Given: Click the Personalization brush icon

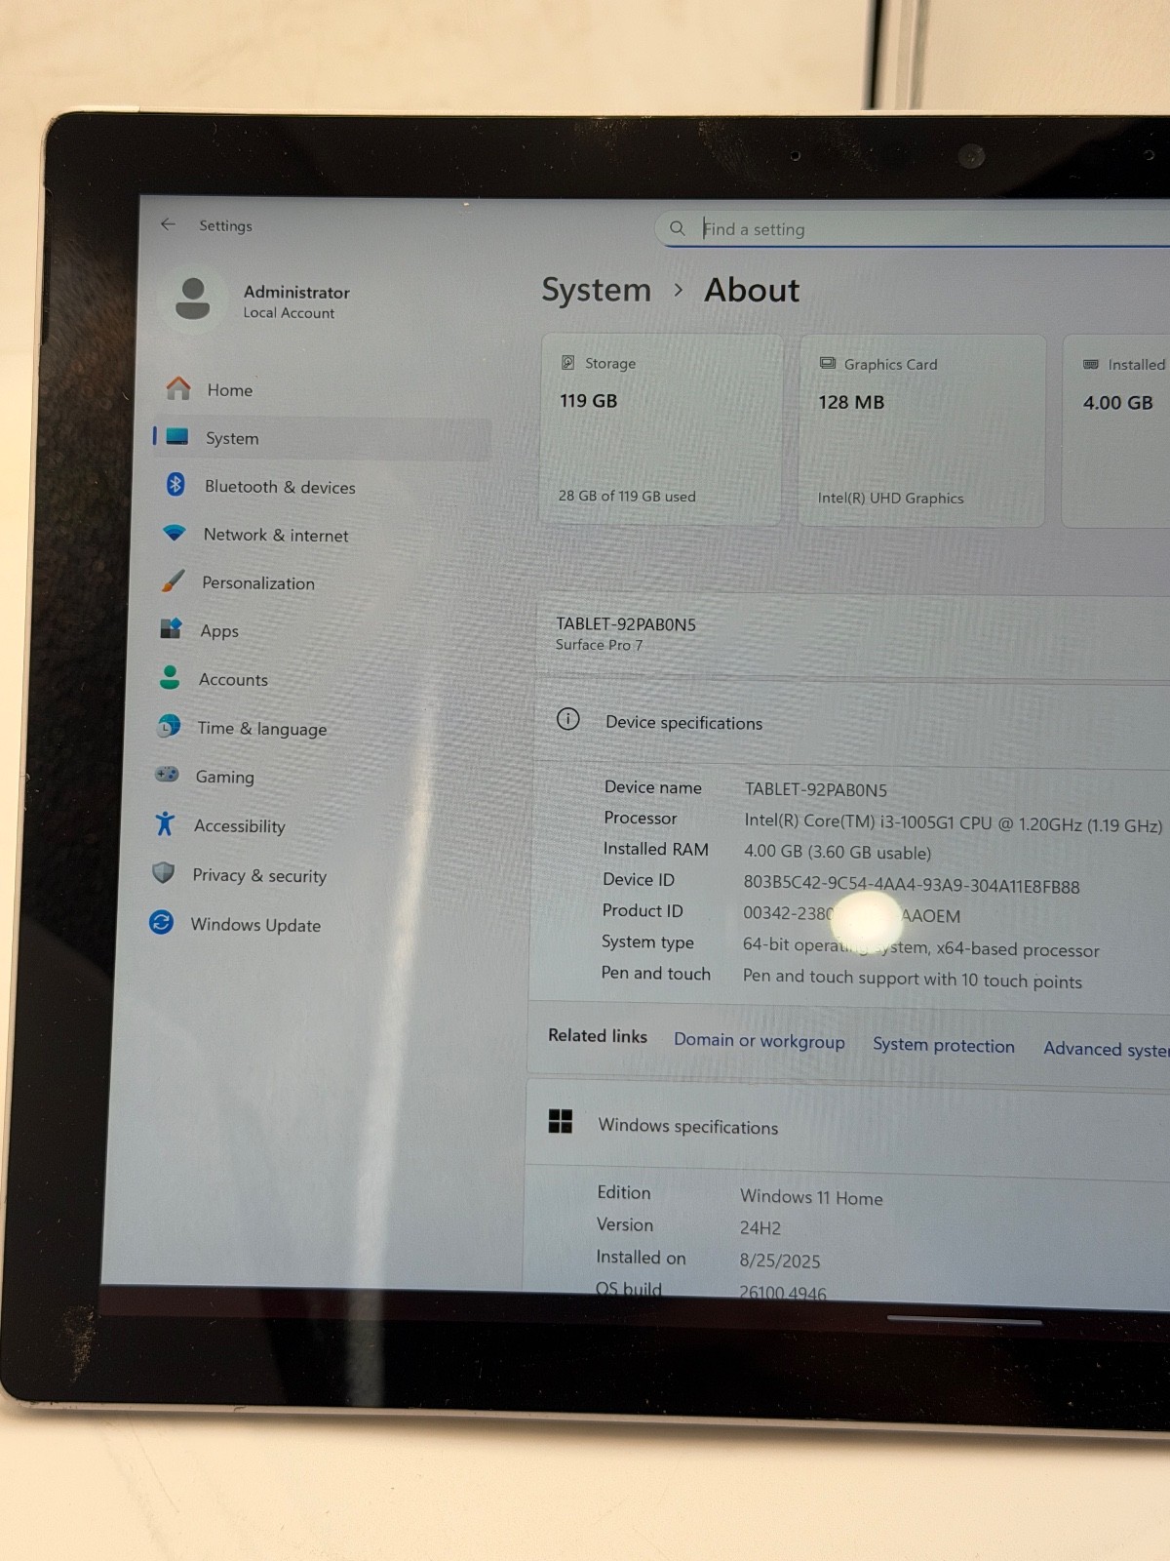Looking at the screenshot, I should pos(173,580).
